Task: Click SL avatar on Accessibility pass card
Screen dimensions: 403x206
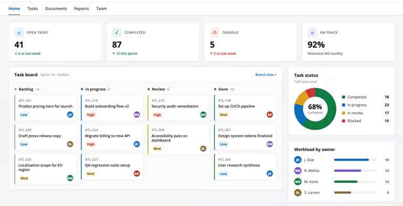Action: tap(203, 149)
